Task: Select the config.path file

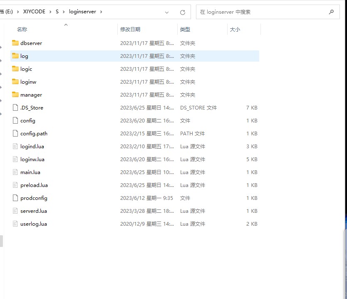Action: point(34,133)
